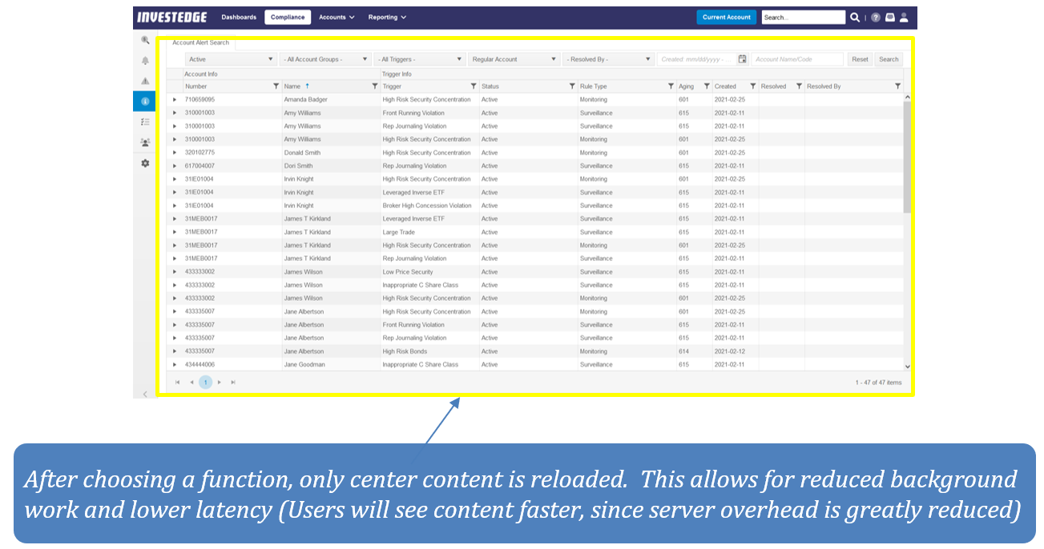Viewport: 1044px width, 549px height.
Task: Open the filter icon on the Resolved column
Action: coord(799,86)
